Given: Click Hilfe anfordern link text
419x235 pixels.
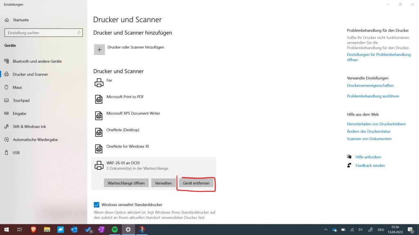Looking at the screenshot, I should click(x=368, y=157).
